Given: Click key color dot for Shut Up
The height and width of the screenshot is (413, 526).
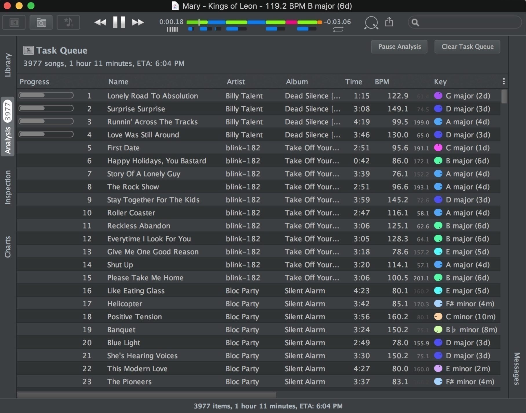Looking at the screenshot, I should click(x=438, y=264).
